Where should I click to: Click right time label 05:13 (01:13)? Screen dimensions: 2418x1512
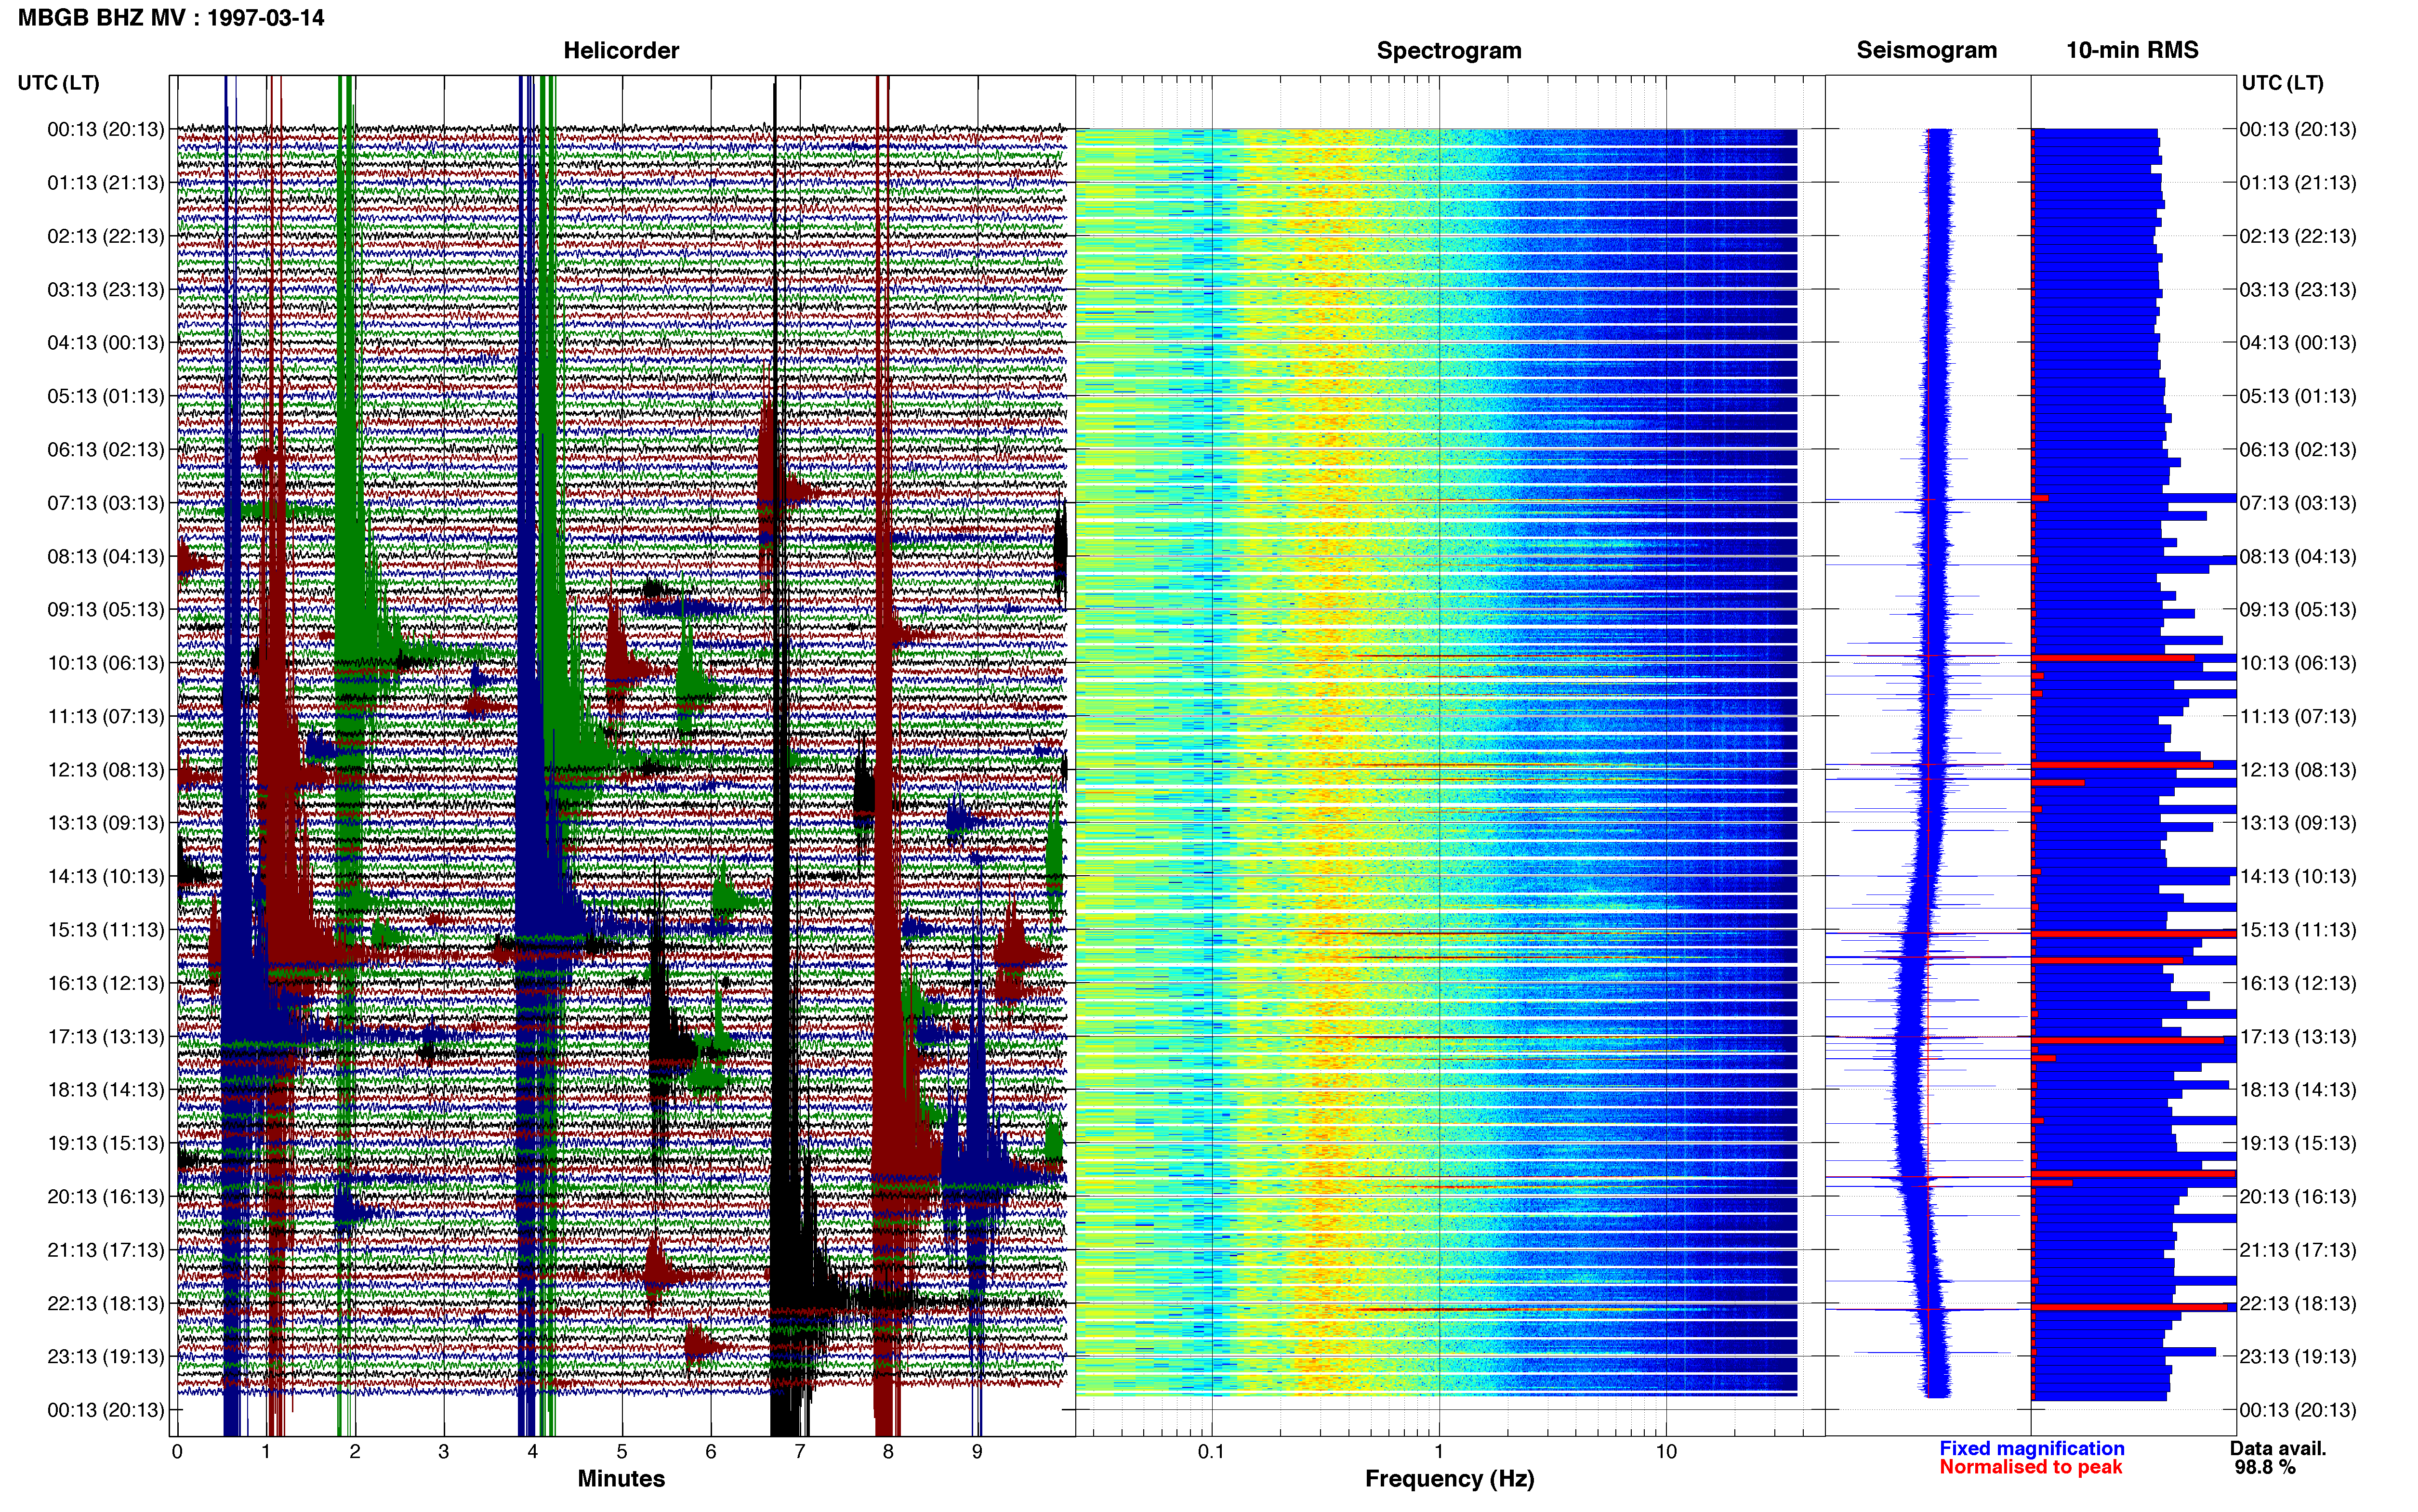[2298, 396]
